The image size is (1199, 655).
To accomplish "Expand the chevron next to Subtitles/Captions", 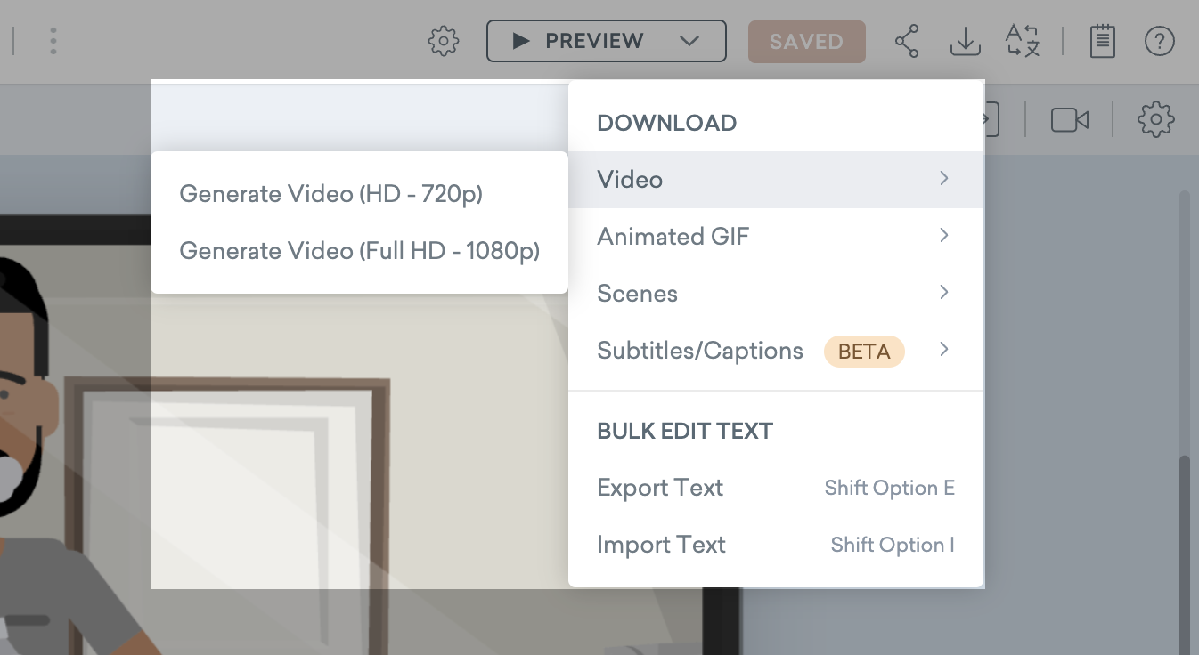I will [944, 350].
